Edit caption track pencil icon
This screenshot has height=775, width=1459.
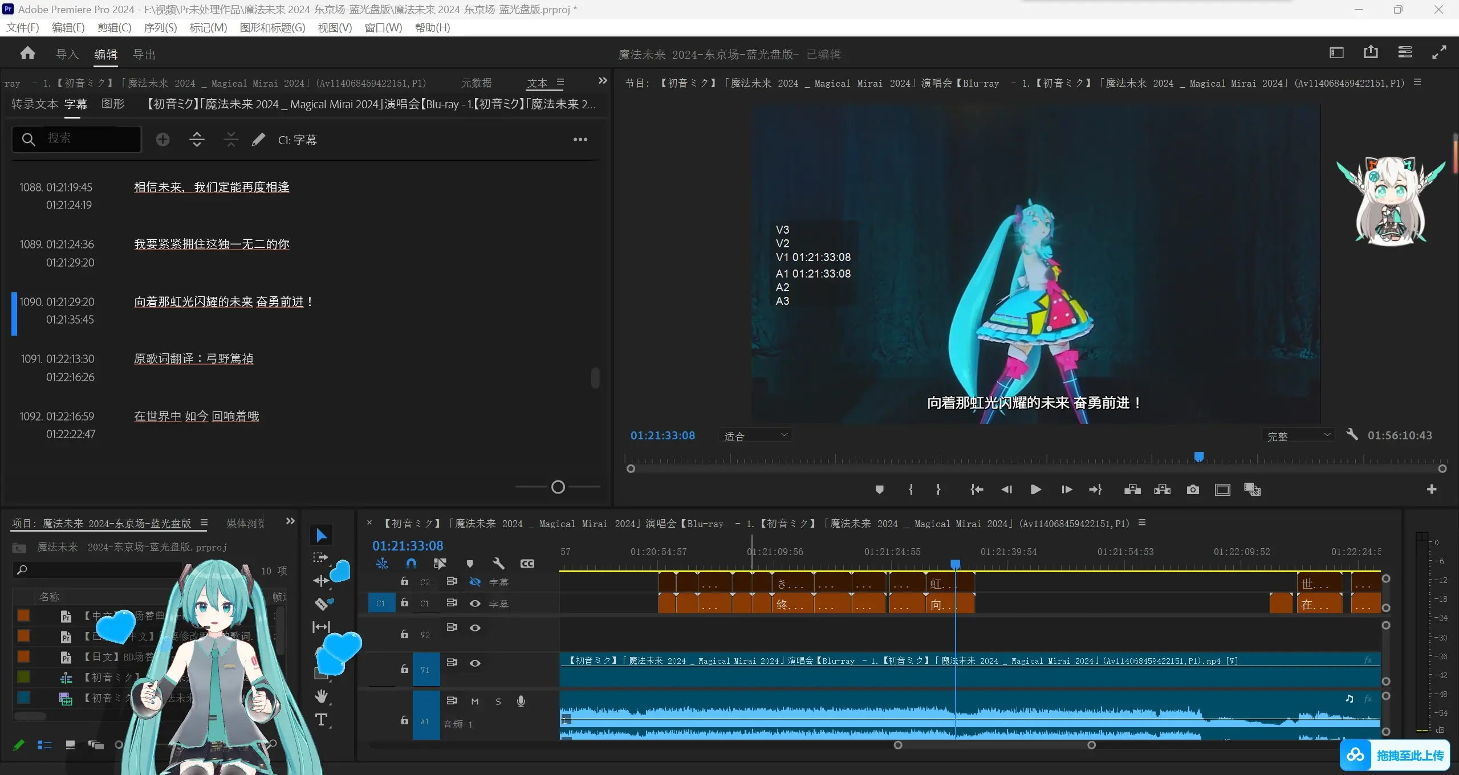(x=258, y=140)
